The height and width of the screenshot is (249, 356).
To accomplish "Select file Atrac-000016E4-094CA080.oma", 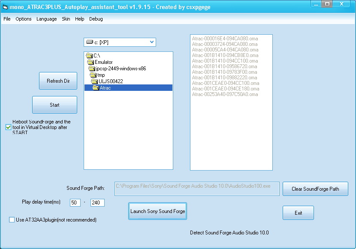I will point(225,39).
